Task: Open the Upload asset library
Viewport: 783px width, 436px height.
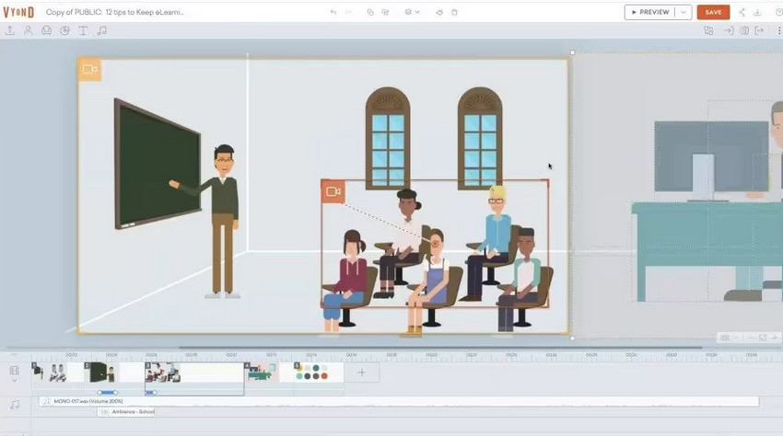Action: pyautogui.click(x=10, y=30)
